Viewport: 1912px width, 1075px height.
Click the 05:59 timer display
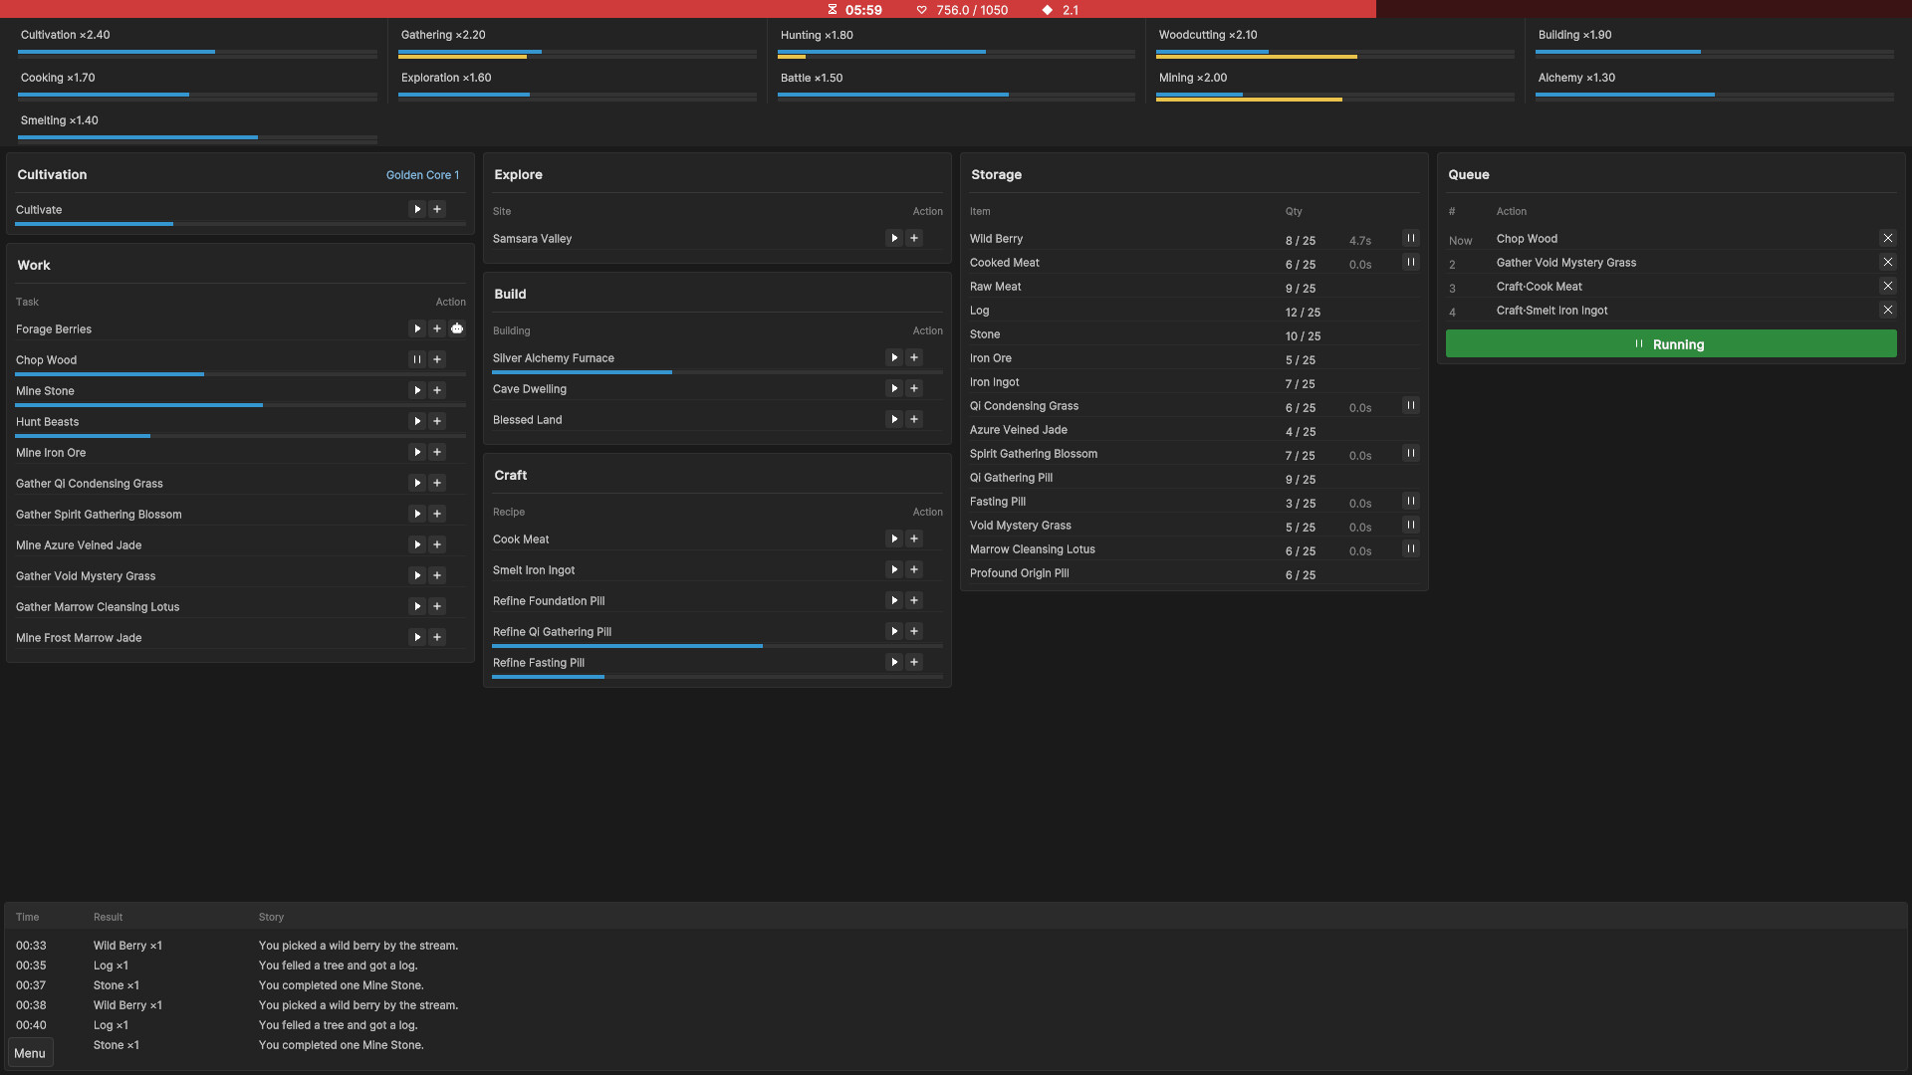pos(854,10)
